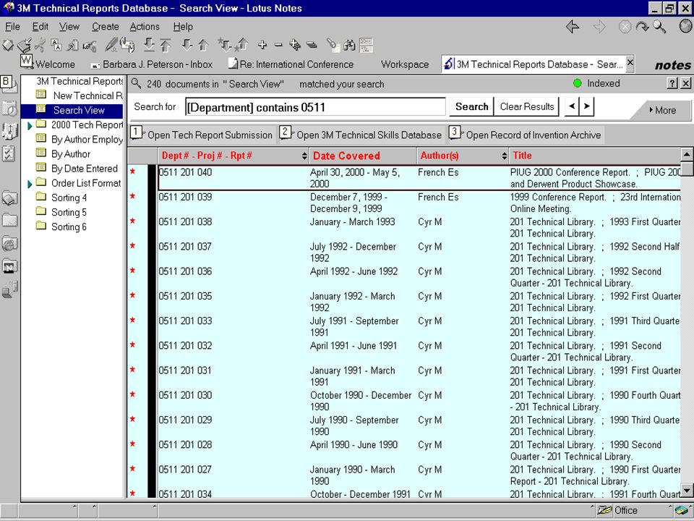Open the plain databases folder bookmark
Image resolution: width=694 pixels, height=521 pixels.
[9, 220]
